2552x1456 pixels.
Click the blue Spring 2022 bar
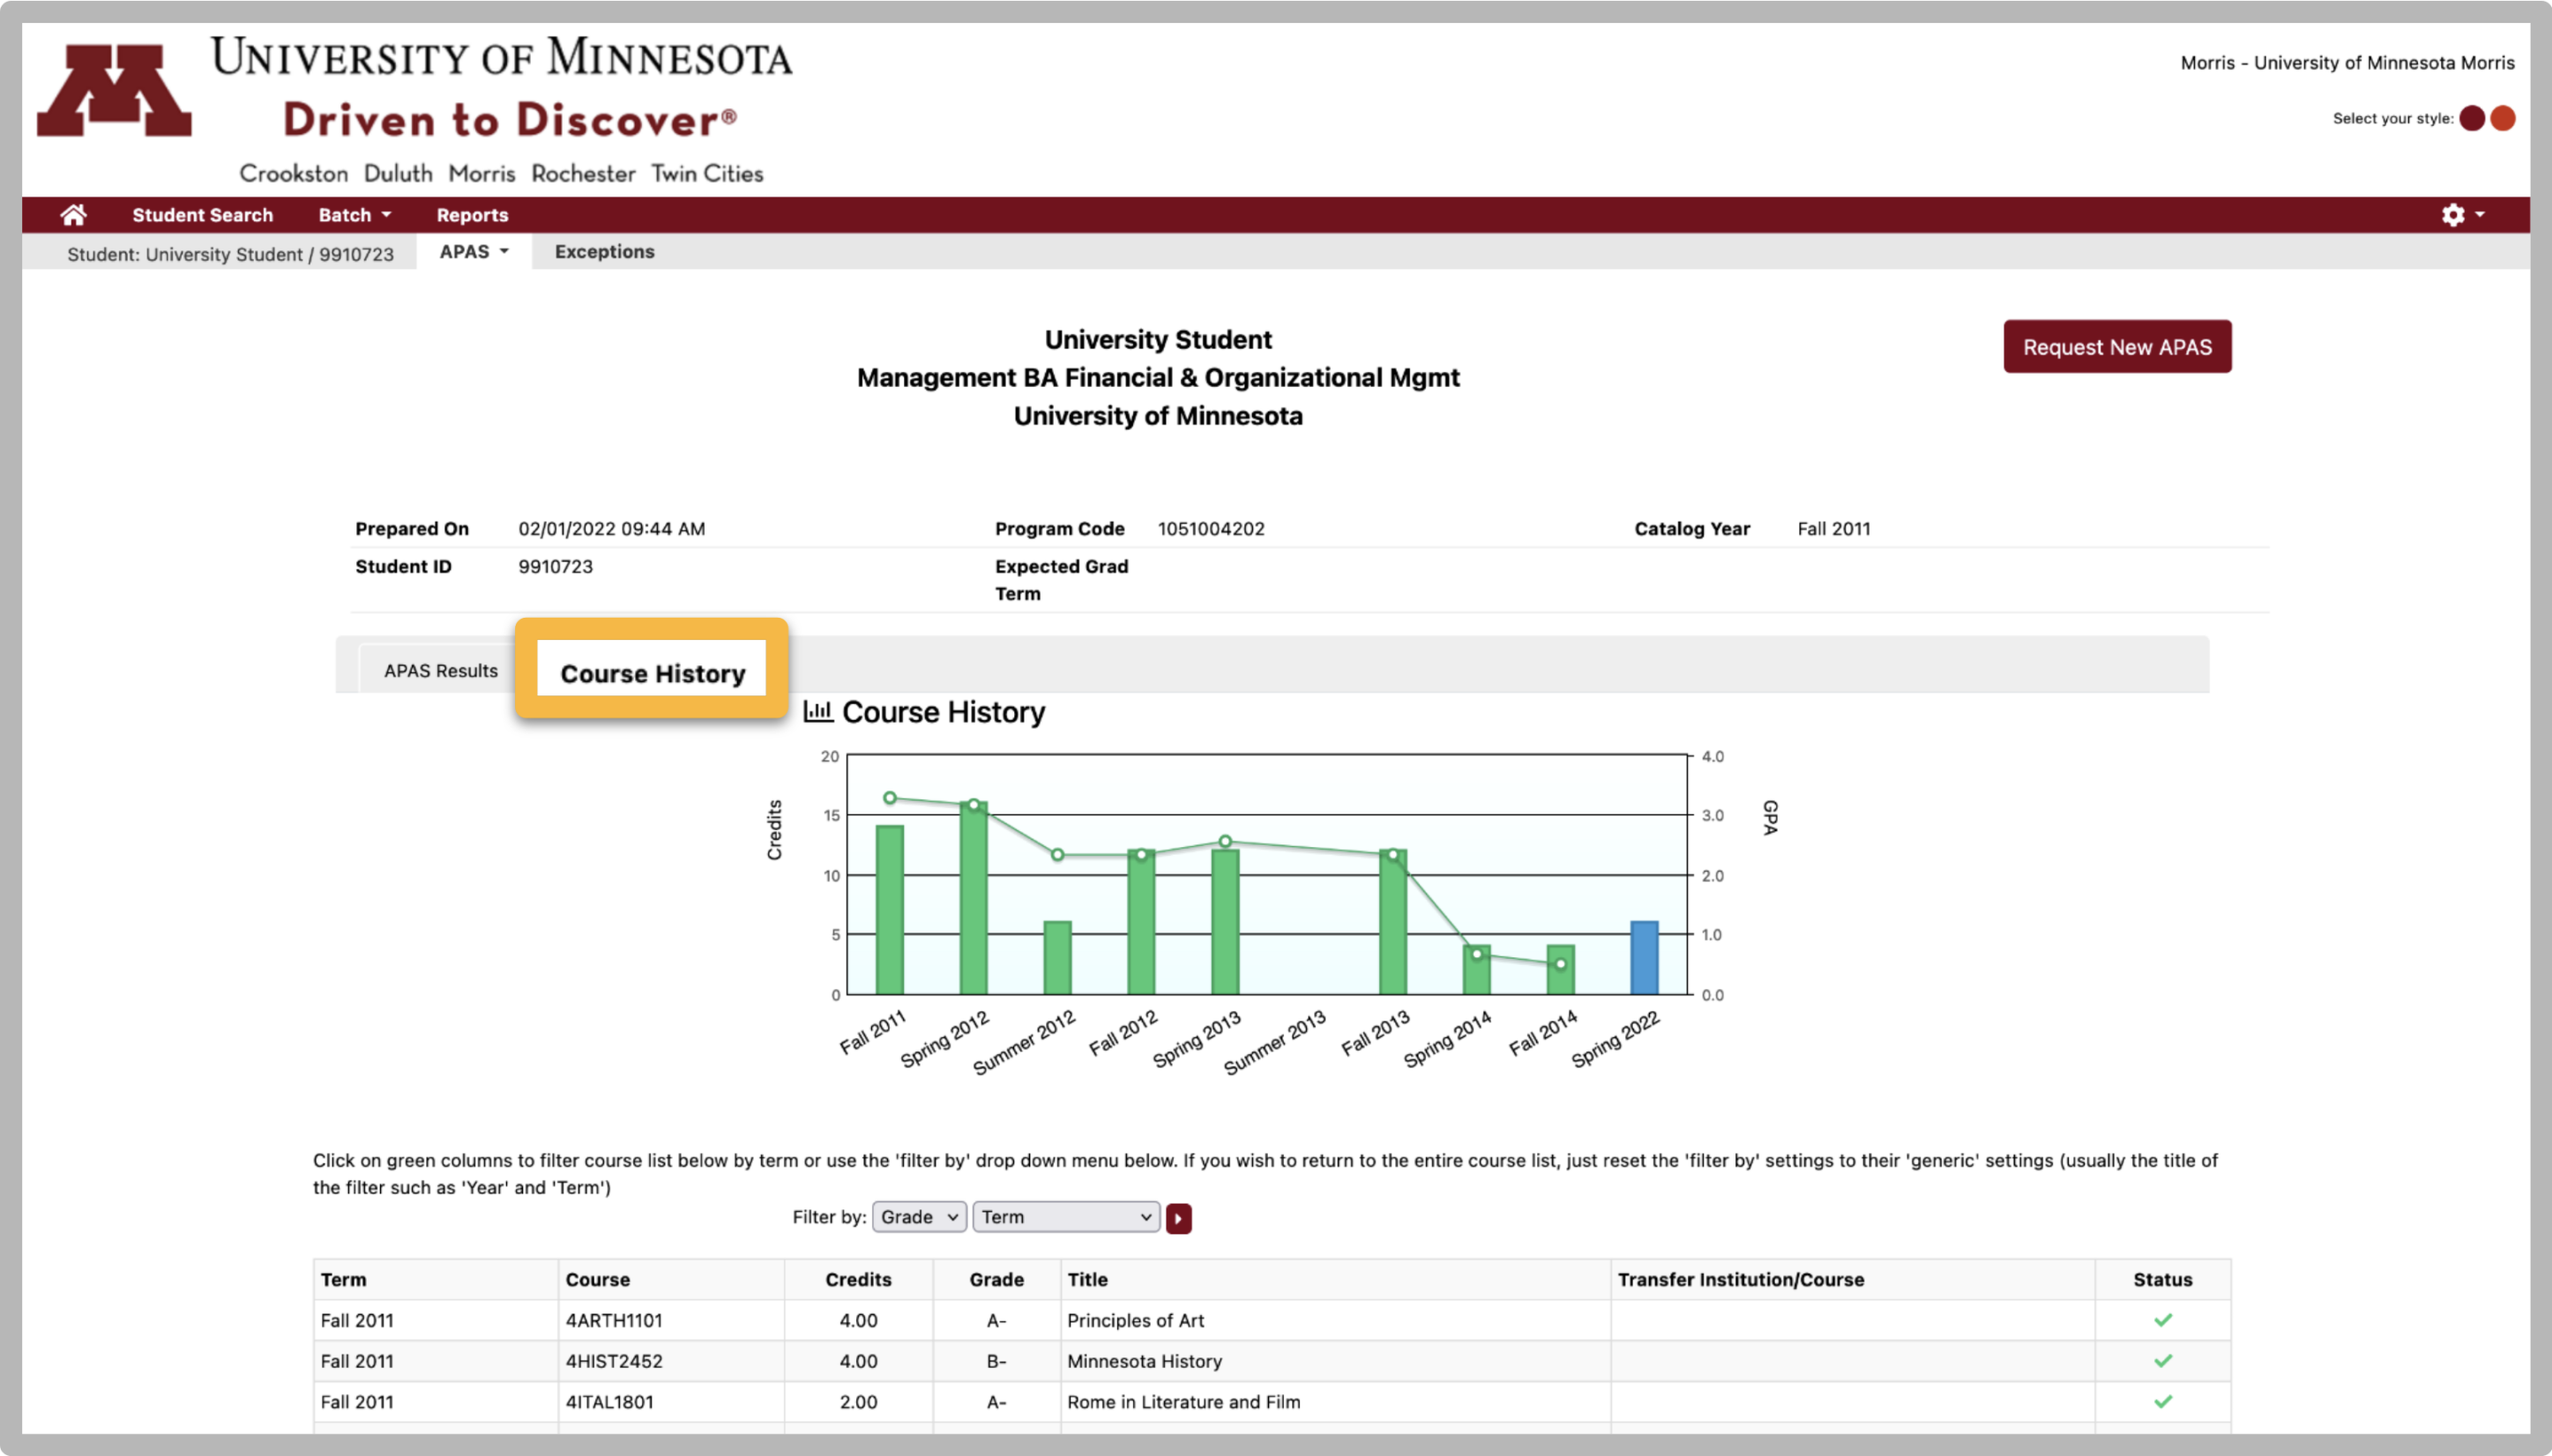tap(1645, 958)
